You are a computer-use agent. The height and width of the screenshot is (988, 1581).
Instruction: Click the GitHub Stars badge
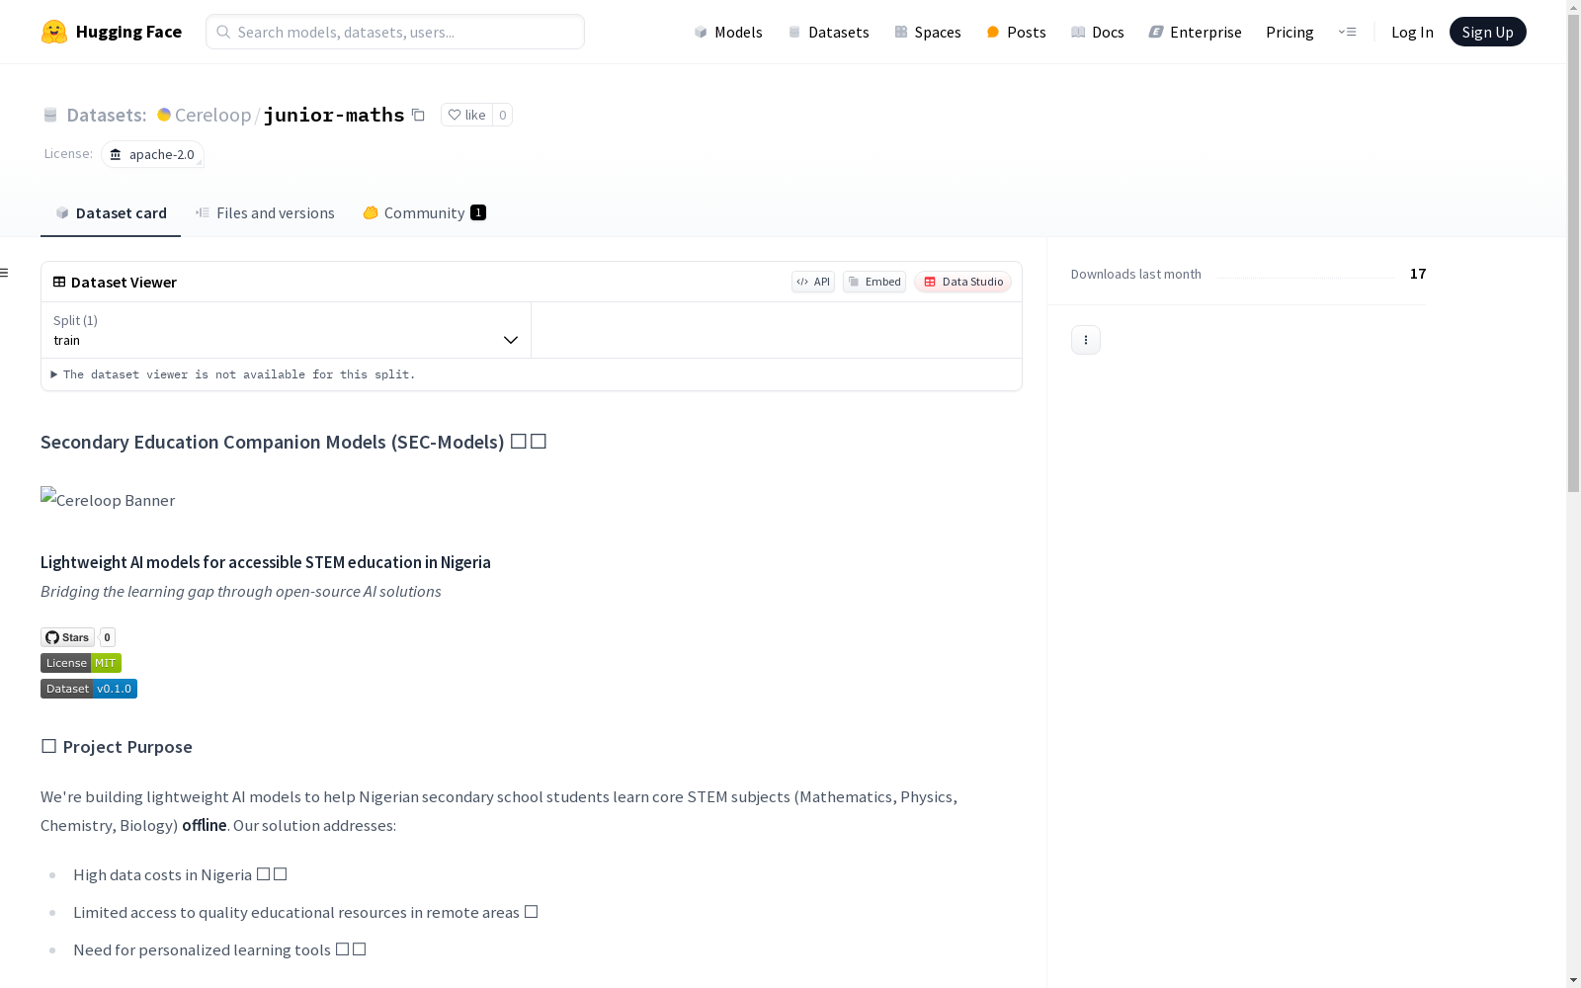(67, 637)
